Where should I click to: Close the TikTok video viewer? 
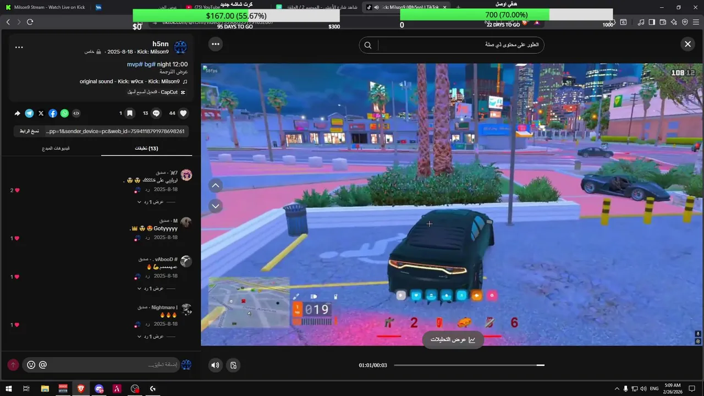pyautogui.click(x=687, y=44)
